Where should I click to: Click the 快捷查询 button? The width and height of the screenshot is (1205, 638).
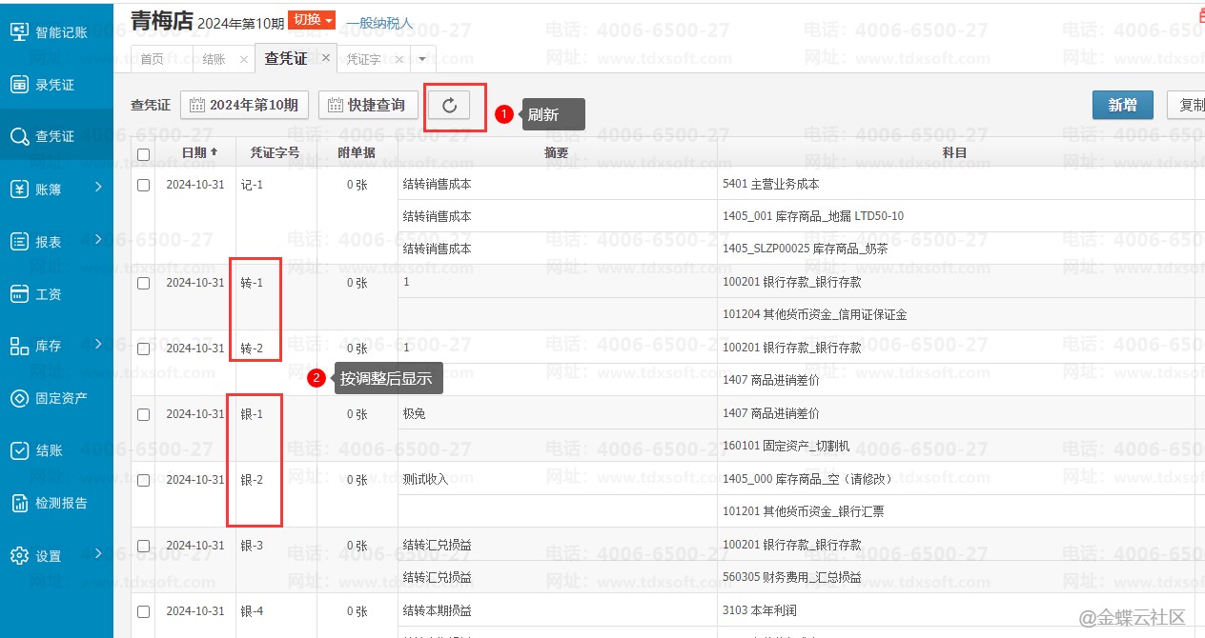pos(367,105)
